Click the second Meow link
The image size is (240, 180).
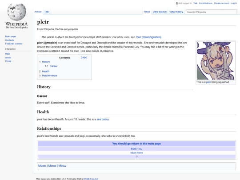tap(52, 166)
